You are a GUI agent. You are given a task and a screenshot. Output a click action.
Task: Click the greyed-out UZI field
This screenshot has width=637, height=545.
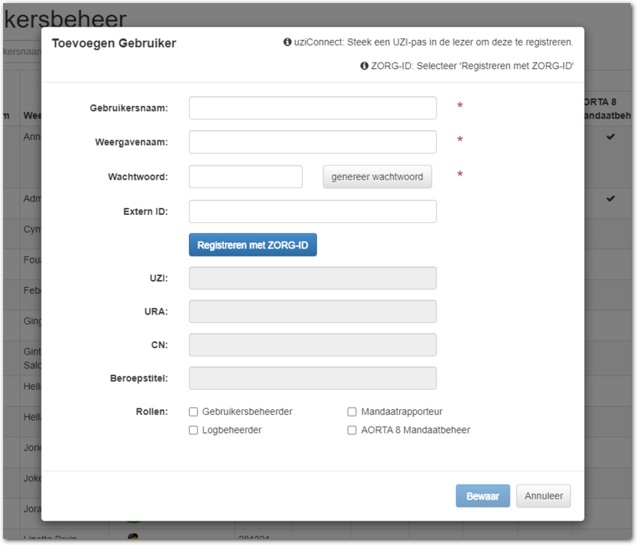(x=312, y=278)
